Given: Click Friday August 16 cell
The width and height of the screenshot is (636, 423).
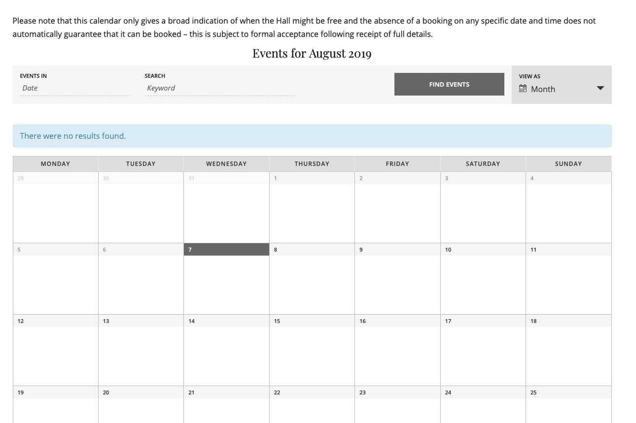Looking at the screenshot, I should coord(397,350).
